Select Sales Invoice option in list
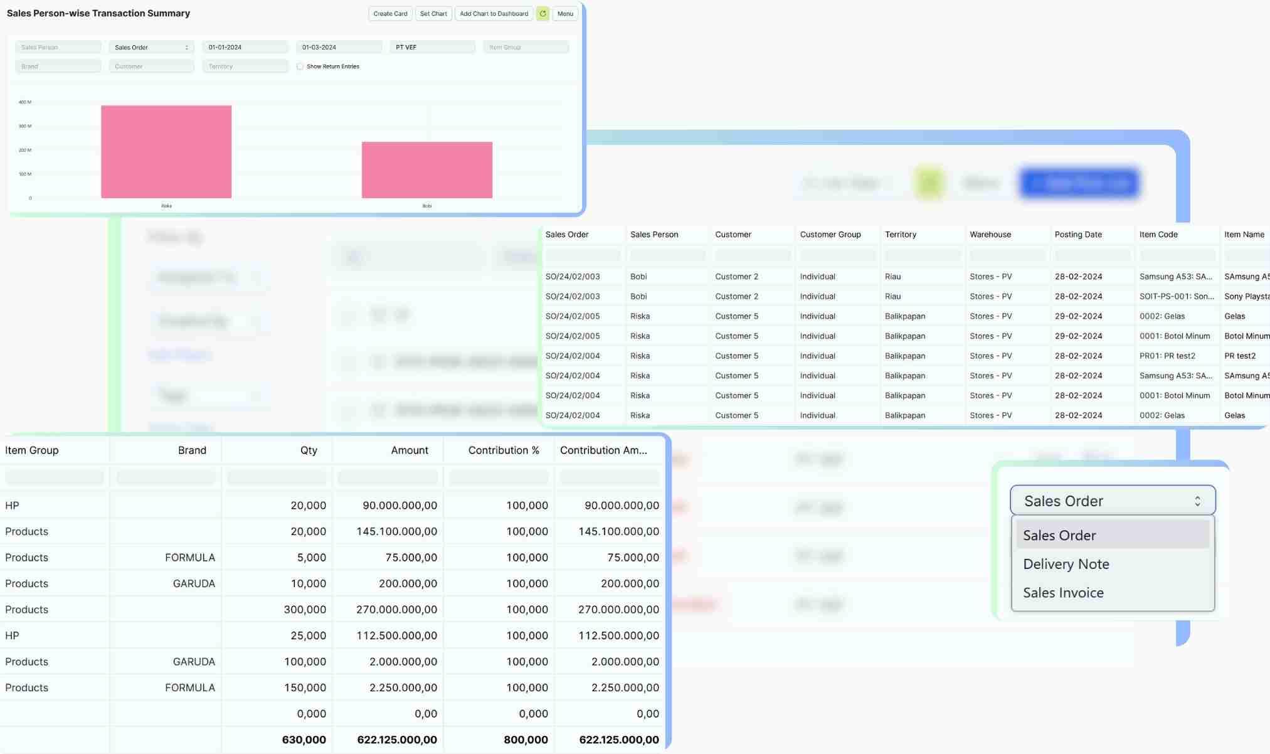 pos(1063,593)
